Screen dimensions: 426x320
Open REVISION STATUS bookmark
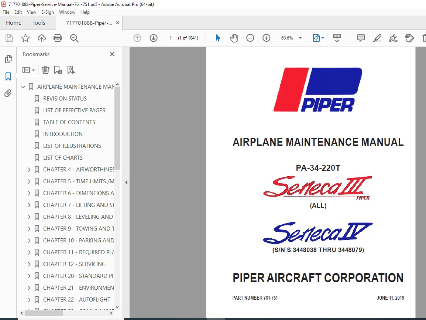coord(65,98)
